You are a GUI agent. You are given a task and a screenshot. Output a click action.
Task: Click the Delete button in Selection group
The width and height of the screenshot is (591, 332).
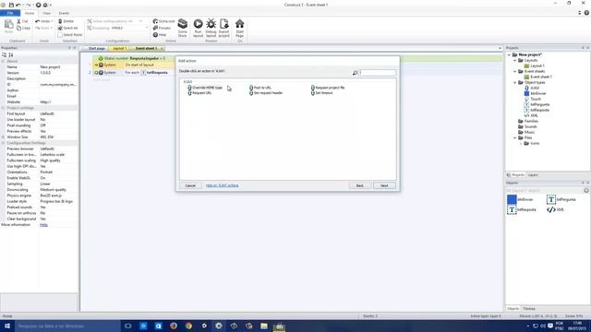pyautogui.click(x=66, y=21)
